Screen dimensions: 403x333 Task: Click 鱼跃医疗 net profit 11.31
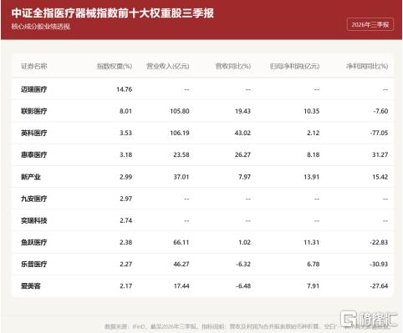312,242
